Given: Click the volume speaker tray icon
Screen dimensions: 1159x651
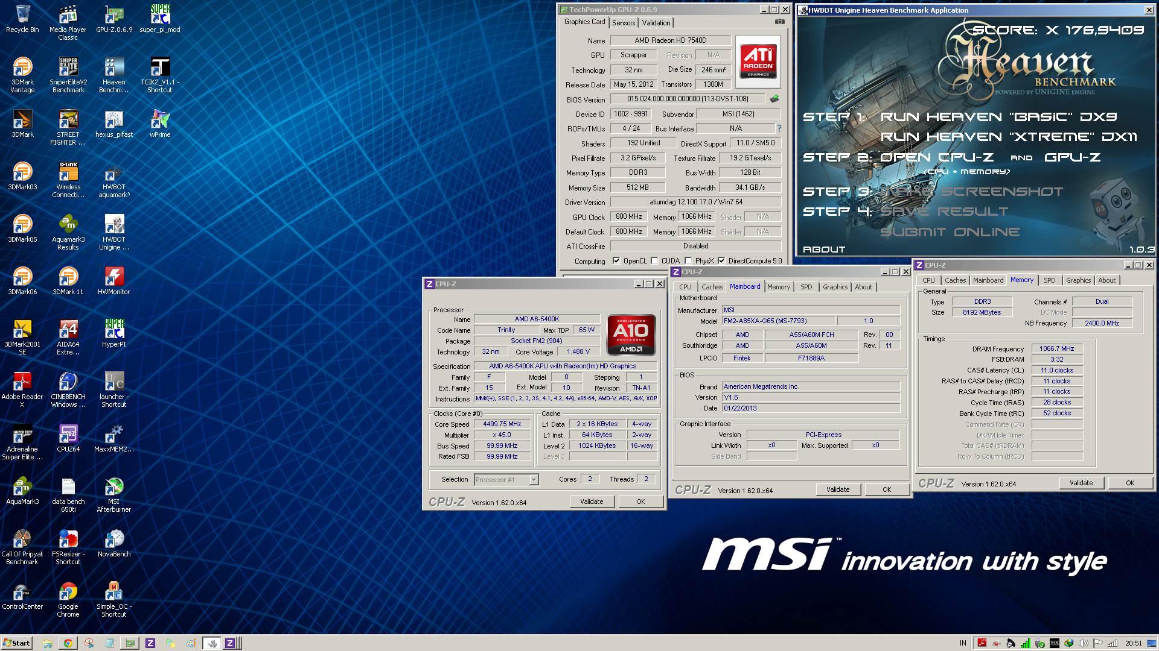Looking at the screenshot, I should [1084, 643].
